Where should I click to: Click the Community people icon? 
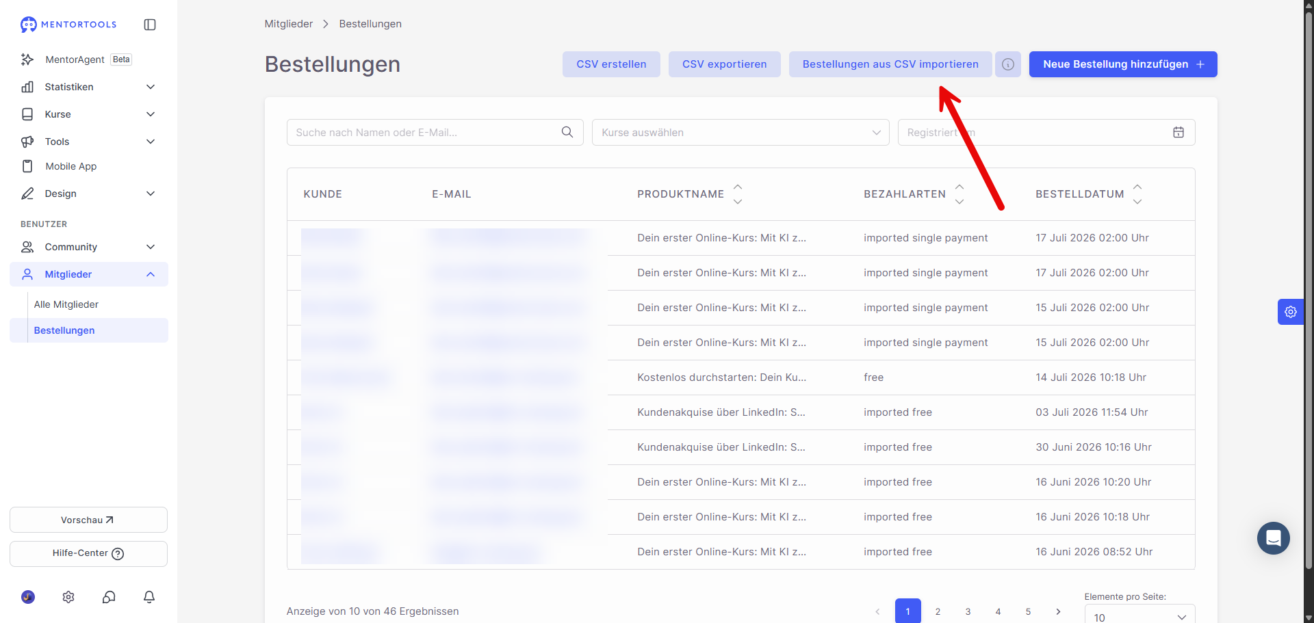tap(27, 247)
